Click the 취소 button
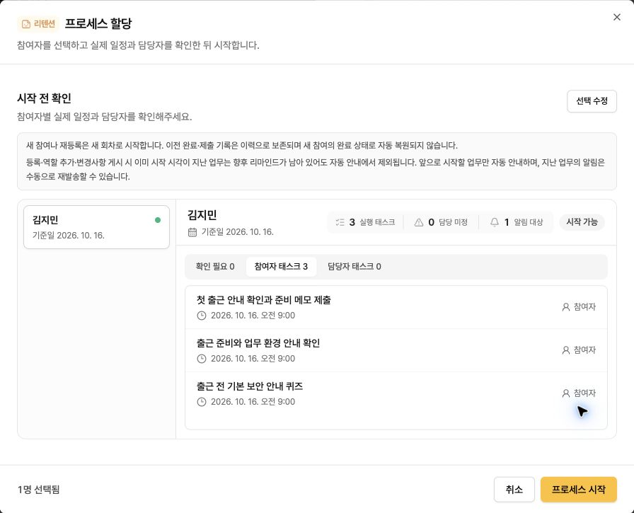The width and height of the screenshot is (634, 513). (x=514, y=490)
